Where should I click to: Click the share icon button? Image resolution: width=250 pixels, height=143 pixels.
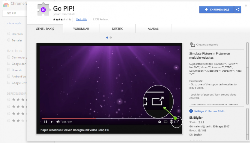coord(237,9)
